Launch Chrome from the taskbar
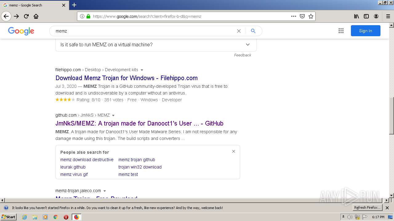This screenshot has width=394, height=221. click(56, 217)
